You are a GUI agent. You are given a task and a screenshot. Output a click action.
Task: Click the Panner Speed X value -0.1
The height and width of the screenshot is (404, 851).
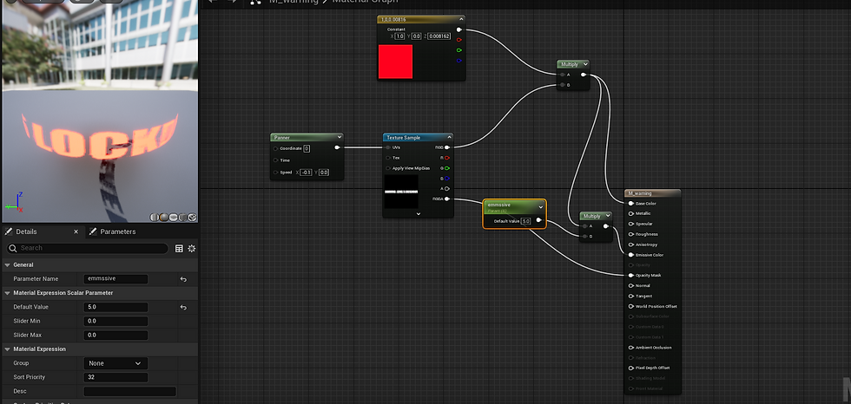306,173
